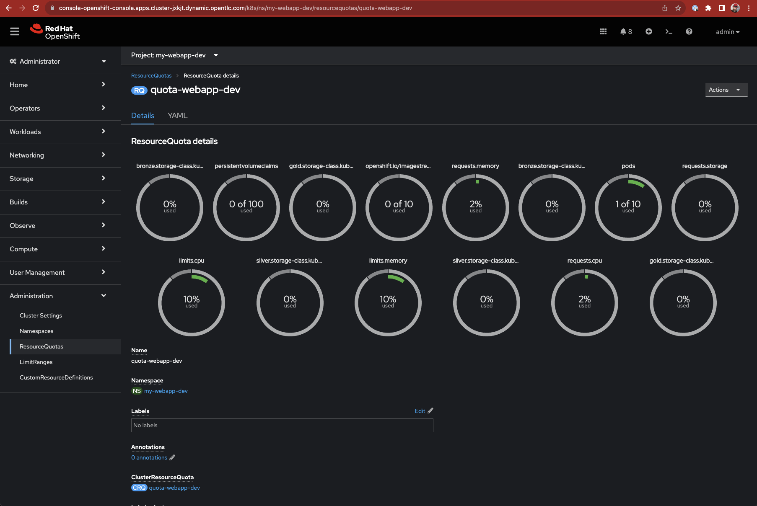
Task: Open notifications bell showing 8 alerts
Action: (x=626, y=32)
